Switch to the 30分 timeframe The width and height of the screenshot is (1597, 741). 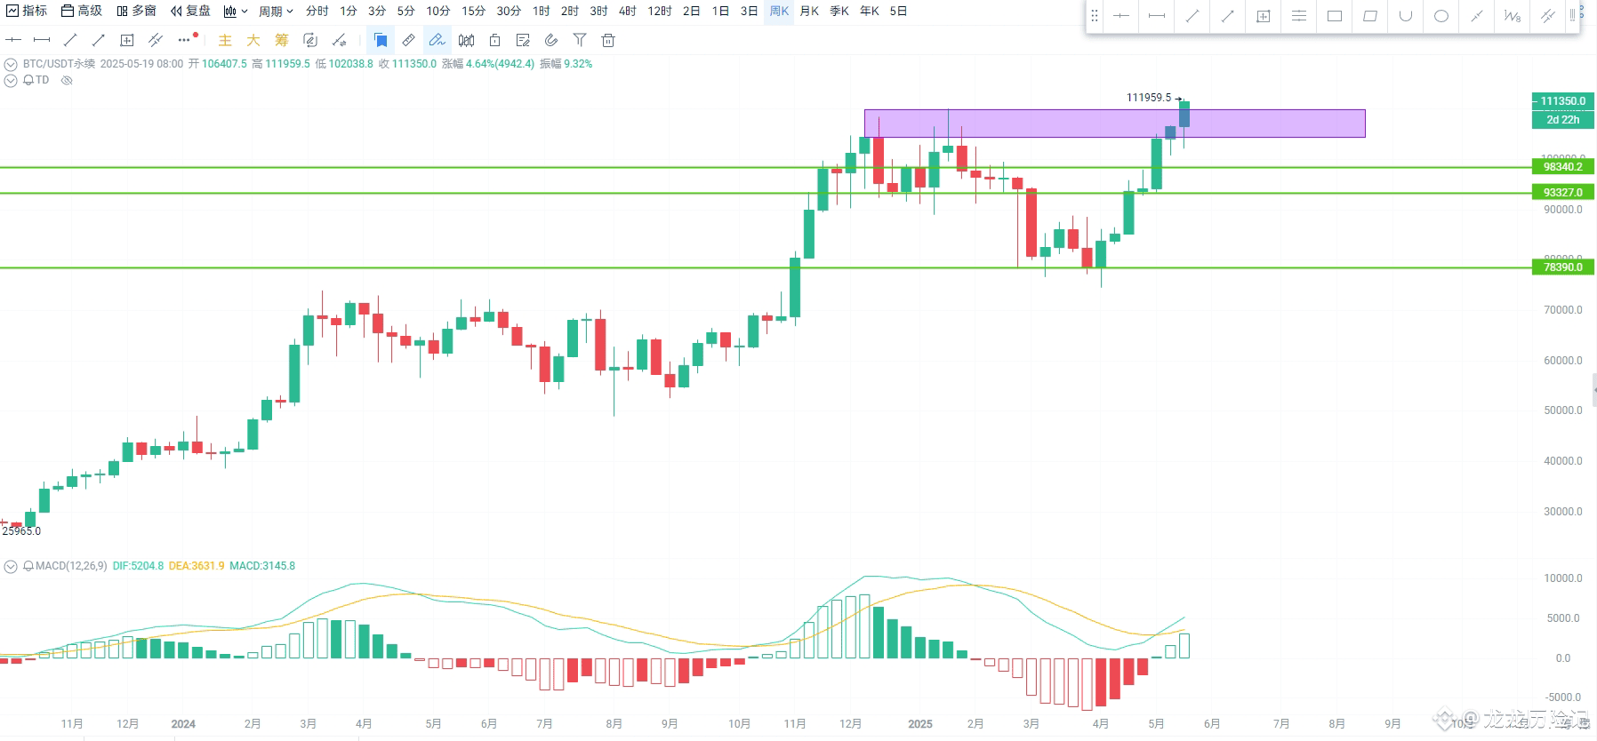pos(509,11)
